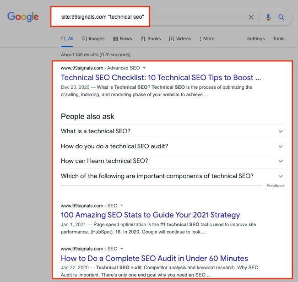This screenshot has height=282, width=298.
Task: Start voice search with microphone icon
Action: [268, 17]
